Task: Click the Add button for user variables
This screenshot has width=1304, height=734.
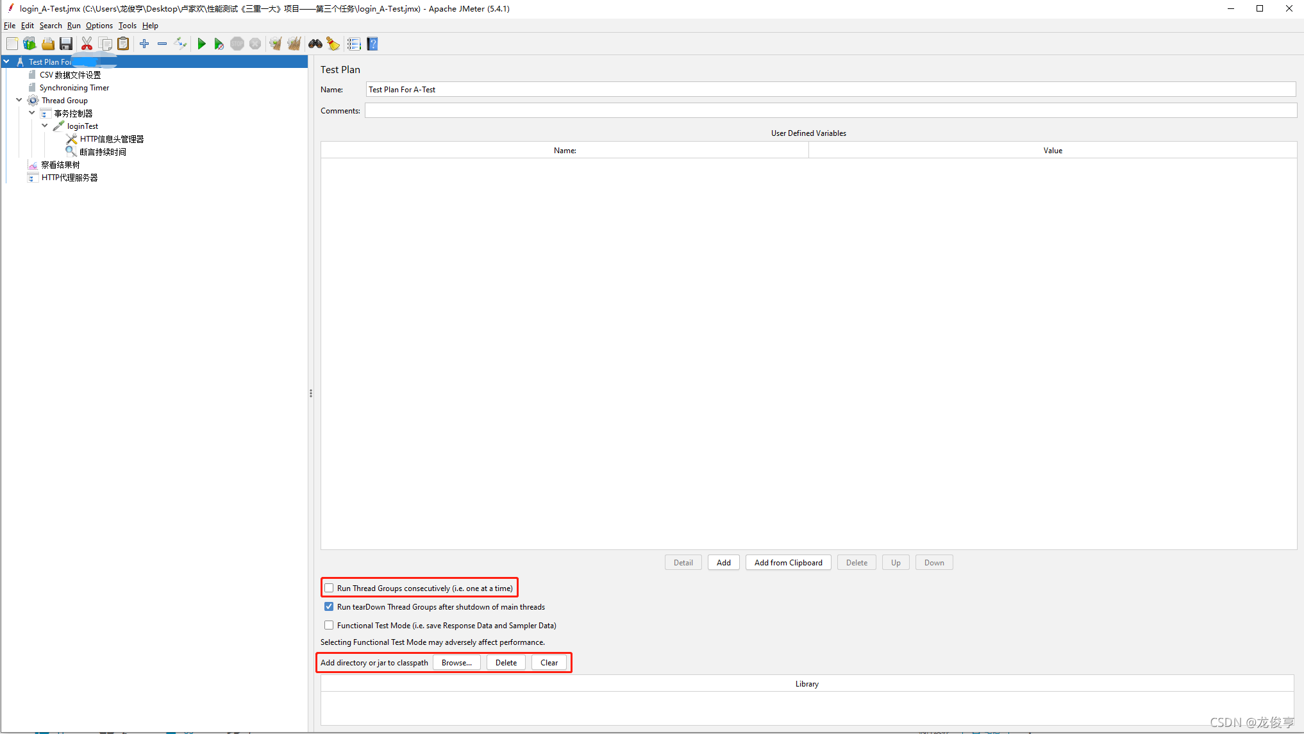Action: [723, 562]
